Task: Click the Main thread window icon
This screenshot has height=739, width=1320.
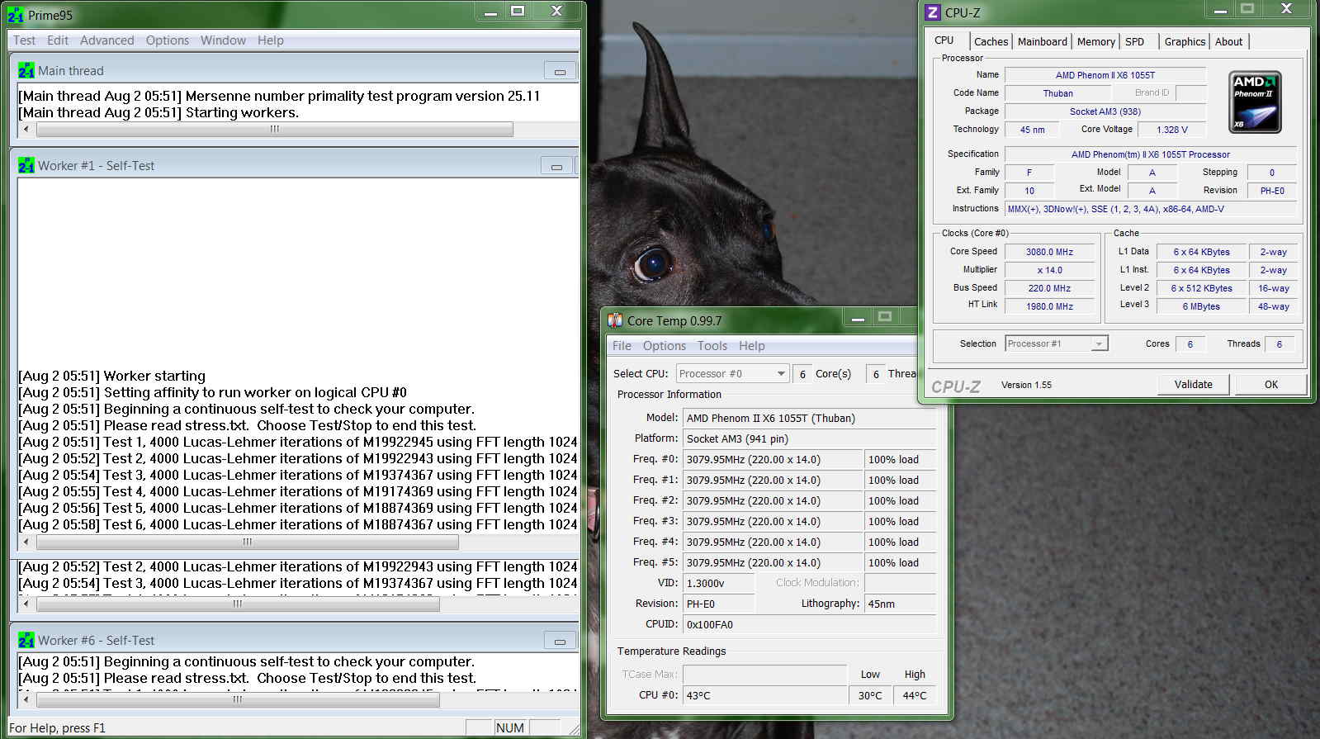Action: (x=26, y=71)
